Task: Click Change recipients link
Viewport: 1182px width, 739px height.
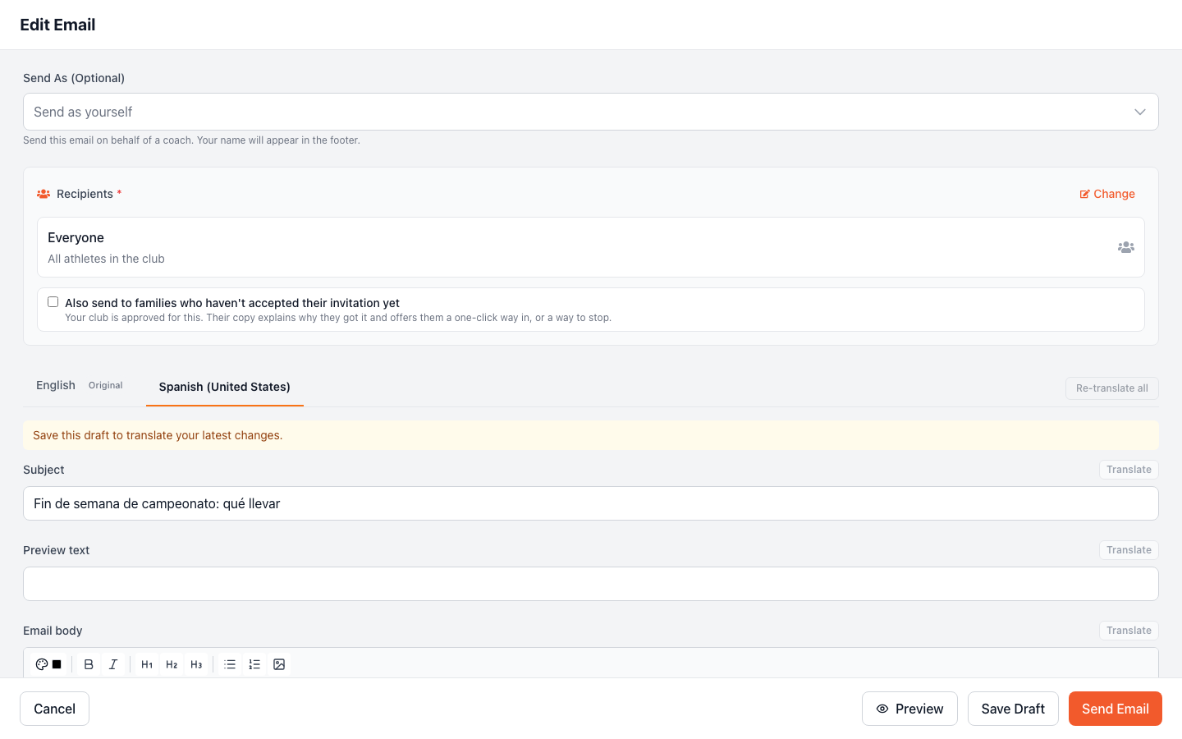Action: pyautogui.click(x=1107, y=194)
